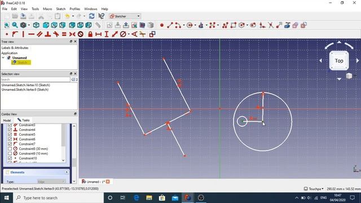Open the arc tool options dropdown arrow
Image resolution: width=361 pixels, height=203 pixels.
[184, 25]
